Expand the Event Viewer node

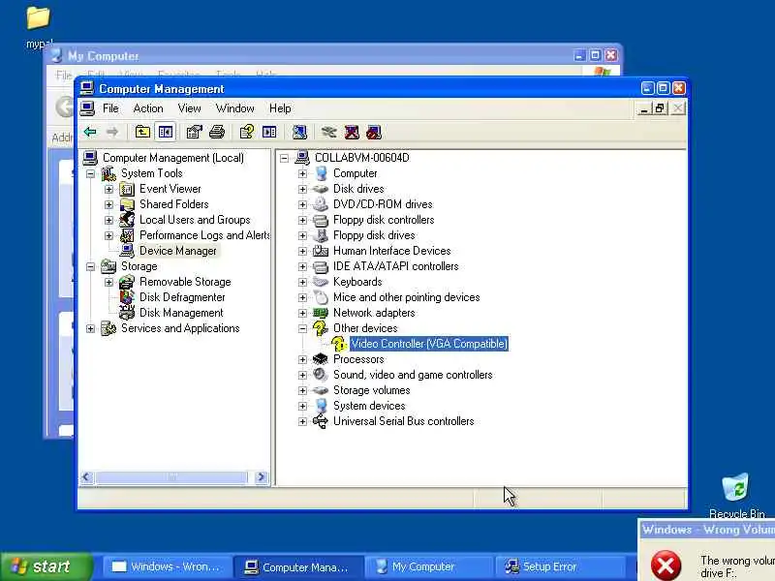tap(108, 189)
